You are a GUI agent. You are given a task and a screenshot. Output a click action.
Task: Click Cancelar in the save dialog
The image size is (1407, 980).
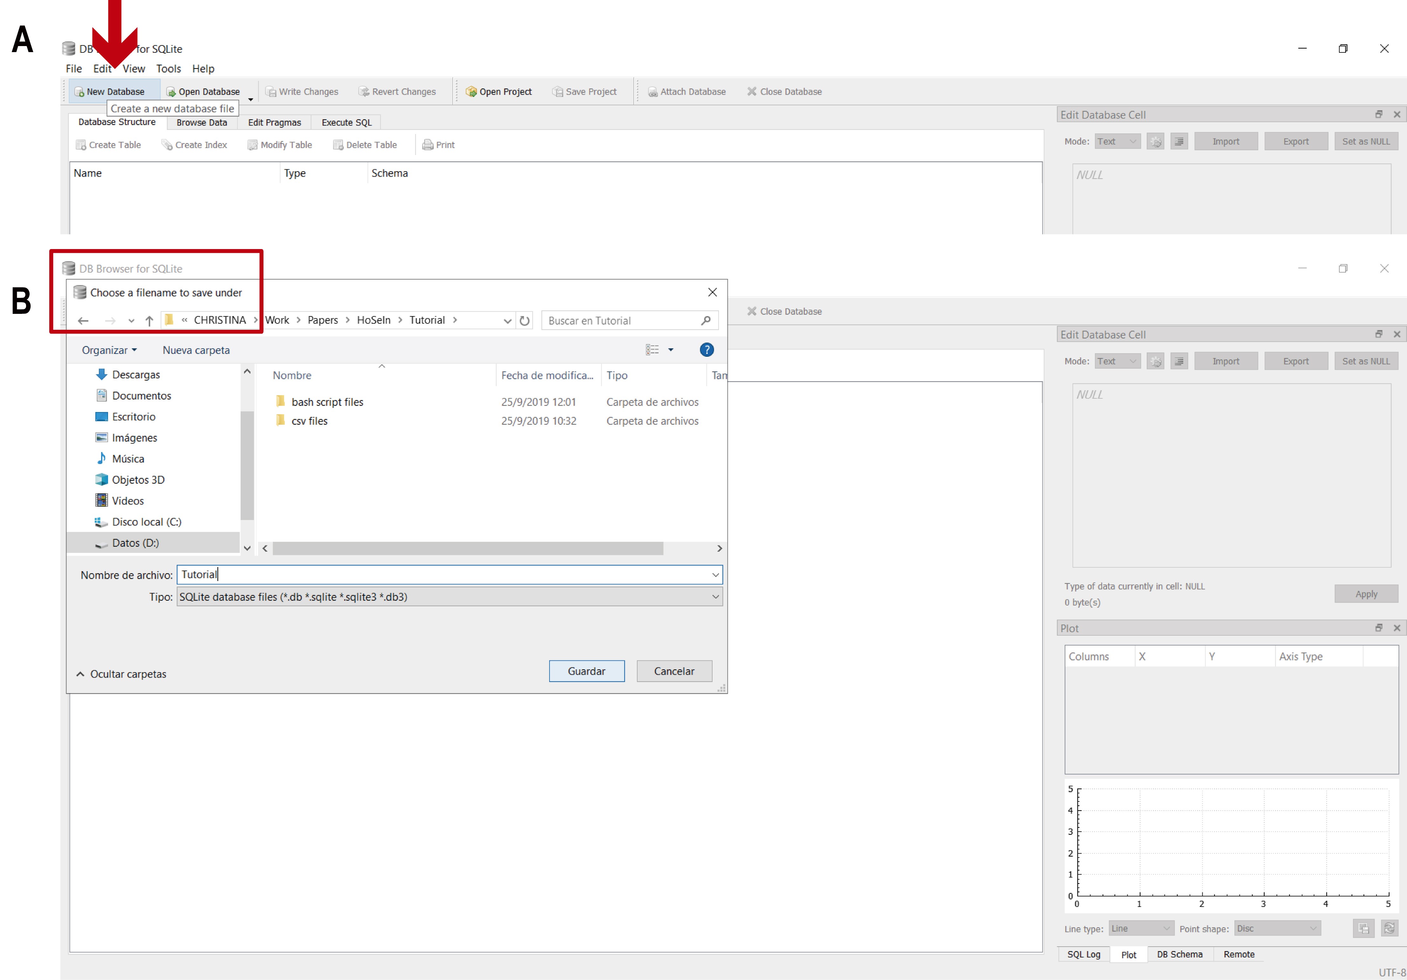674,672
